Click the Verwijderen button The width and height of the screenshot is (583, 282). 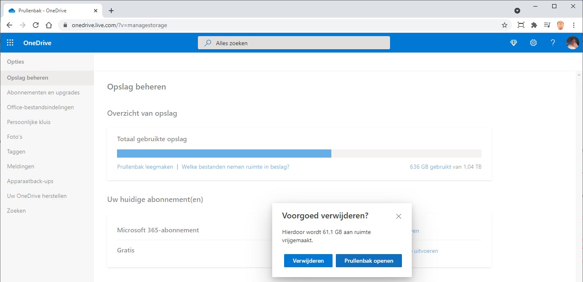coord(308,261)
